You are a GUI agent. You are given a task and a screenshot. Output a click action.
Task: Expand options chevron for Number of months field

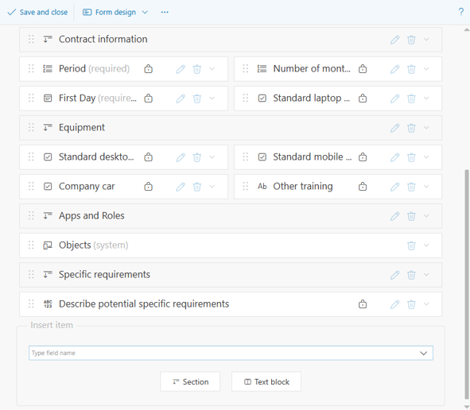tap(426, 69)
